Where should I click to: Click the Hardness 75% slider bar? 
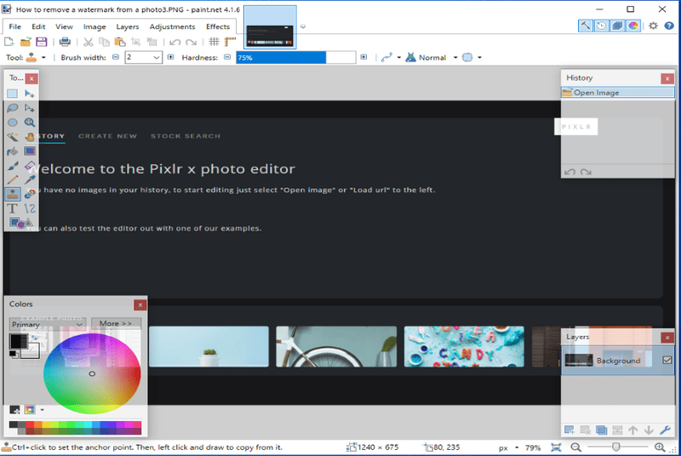pos(295,57)
